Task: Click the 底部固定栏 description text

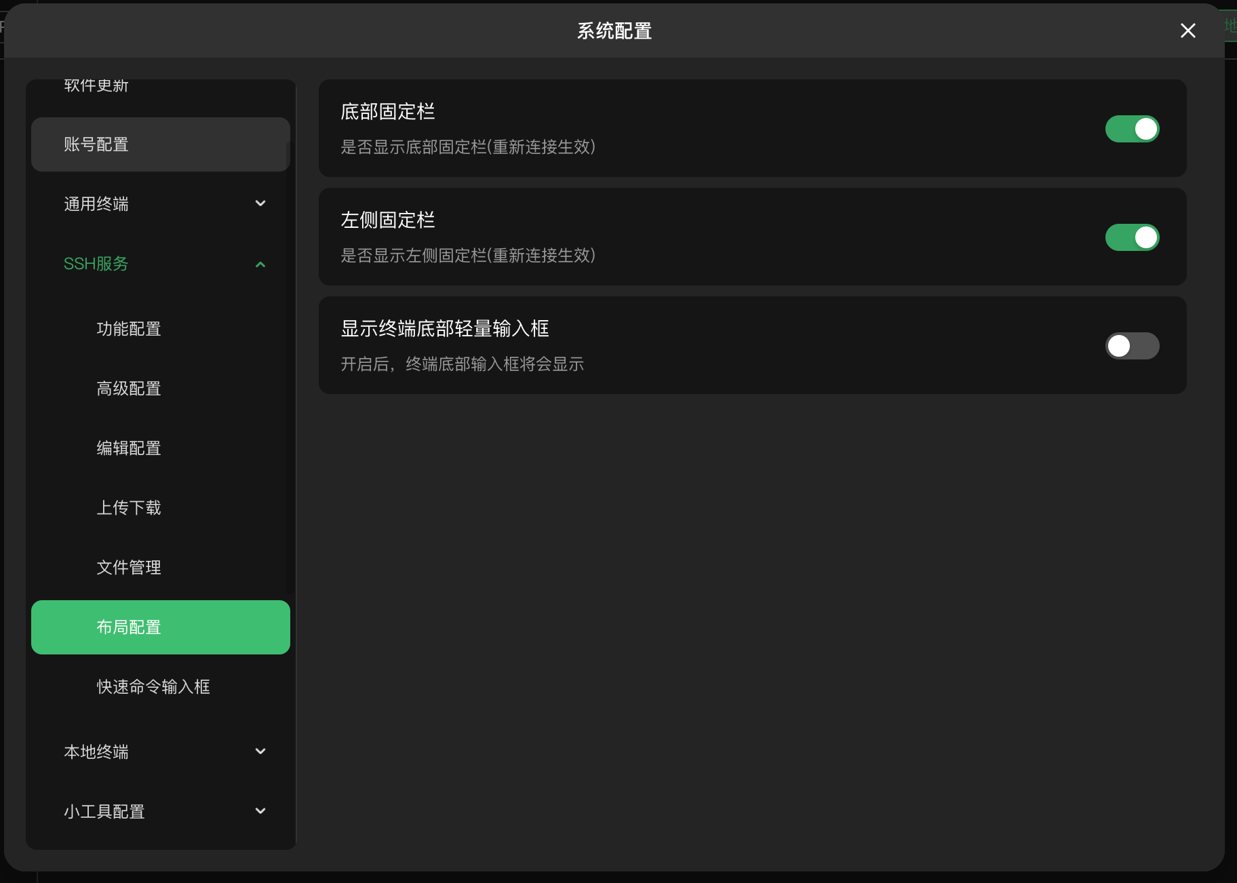Action: 468,147
